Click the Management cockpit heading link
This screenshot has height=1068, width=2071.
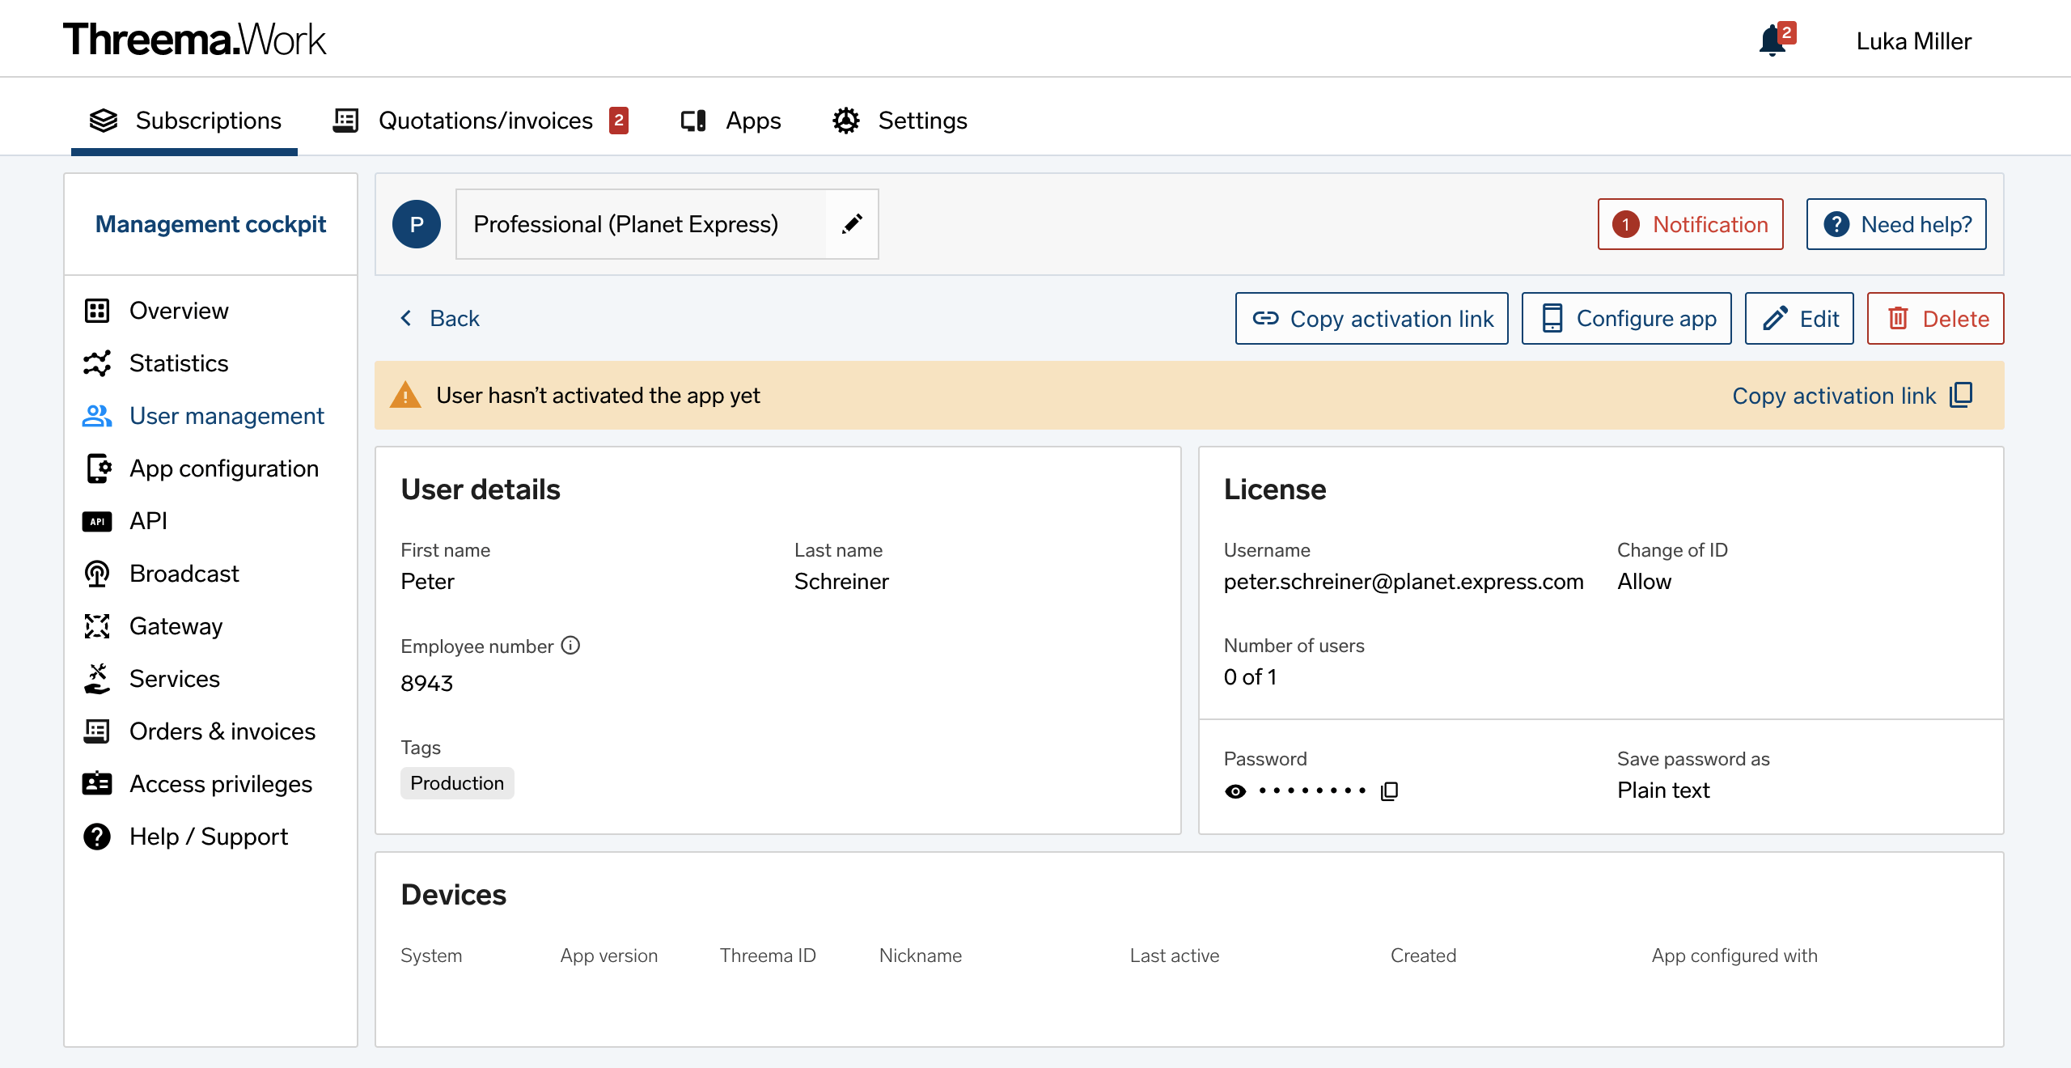click(210, 224)
